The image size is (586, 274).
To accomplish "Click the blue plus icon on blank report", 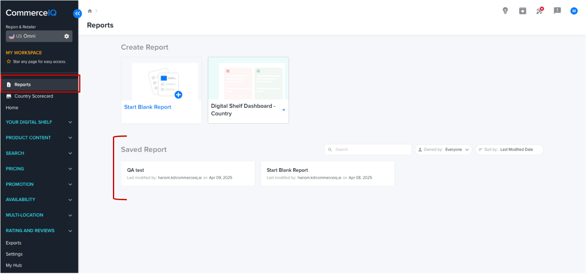I will click(178, 95).
